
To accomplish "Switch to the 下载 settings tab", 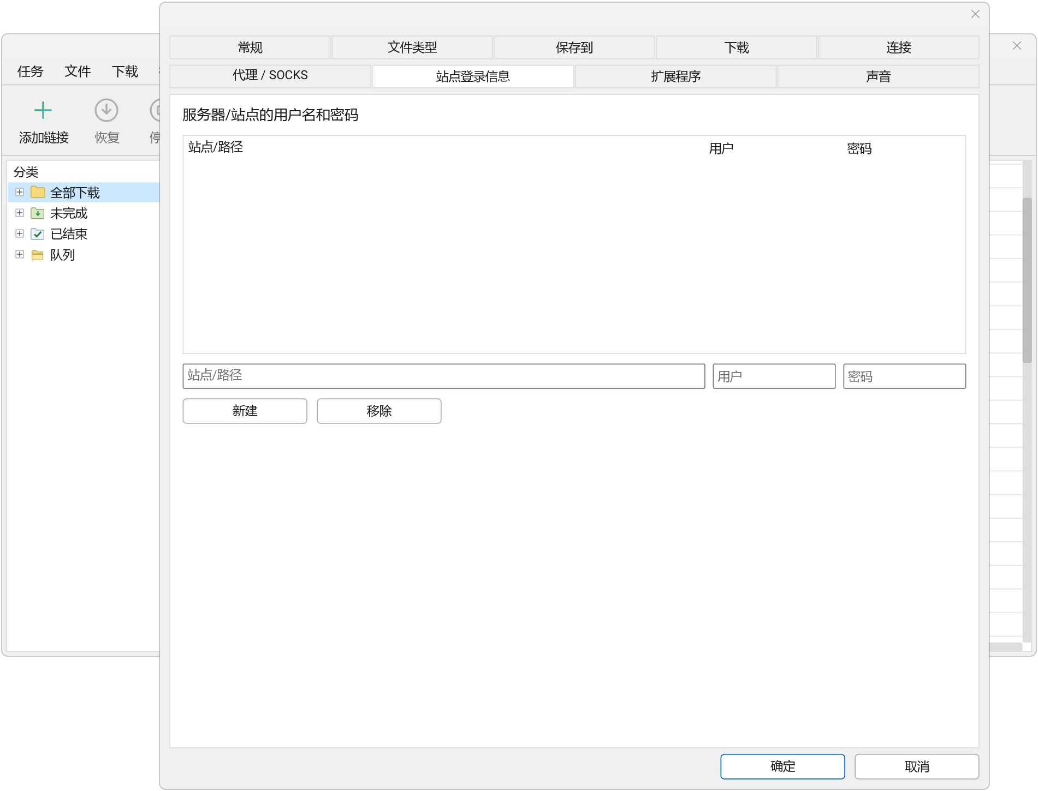I will 737,47.
